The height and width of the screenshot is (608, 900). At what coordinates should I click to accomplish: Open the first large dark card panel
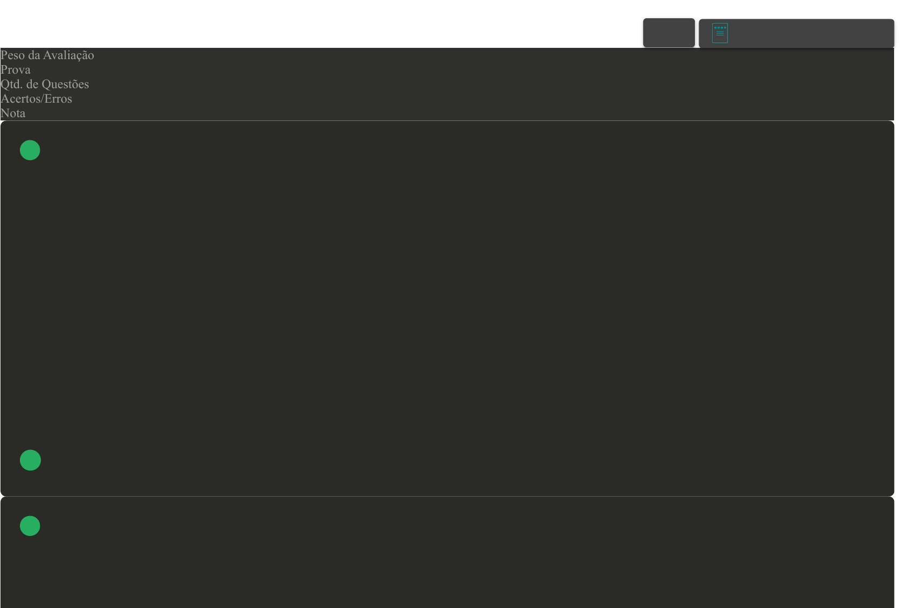click(447, 309)
